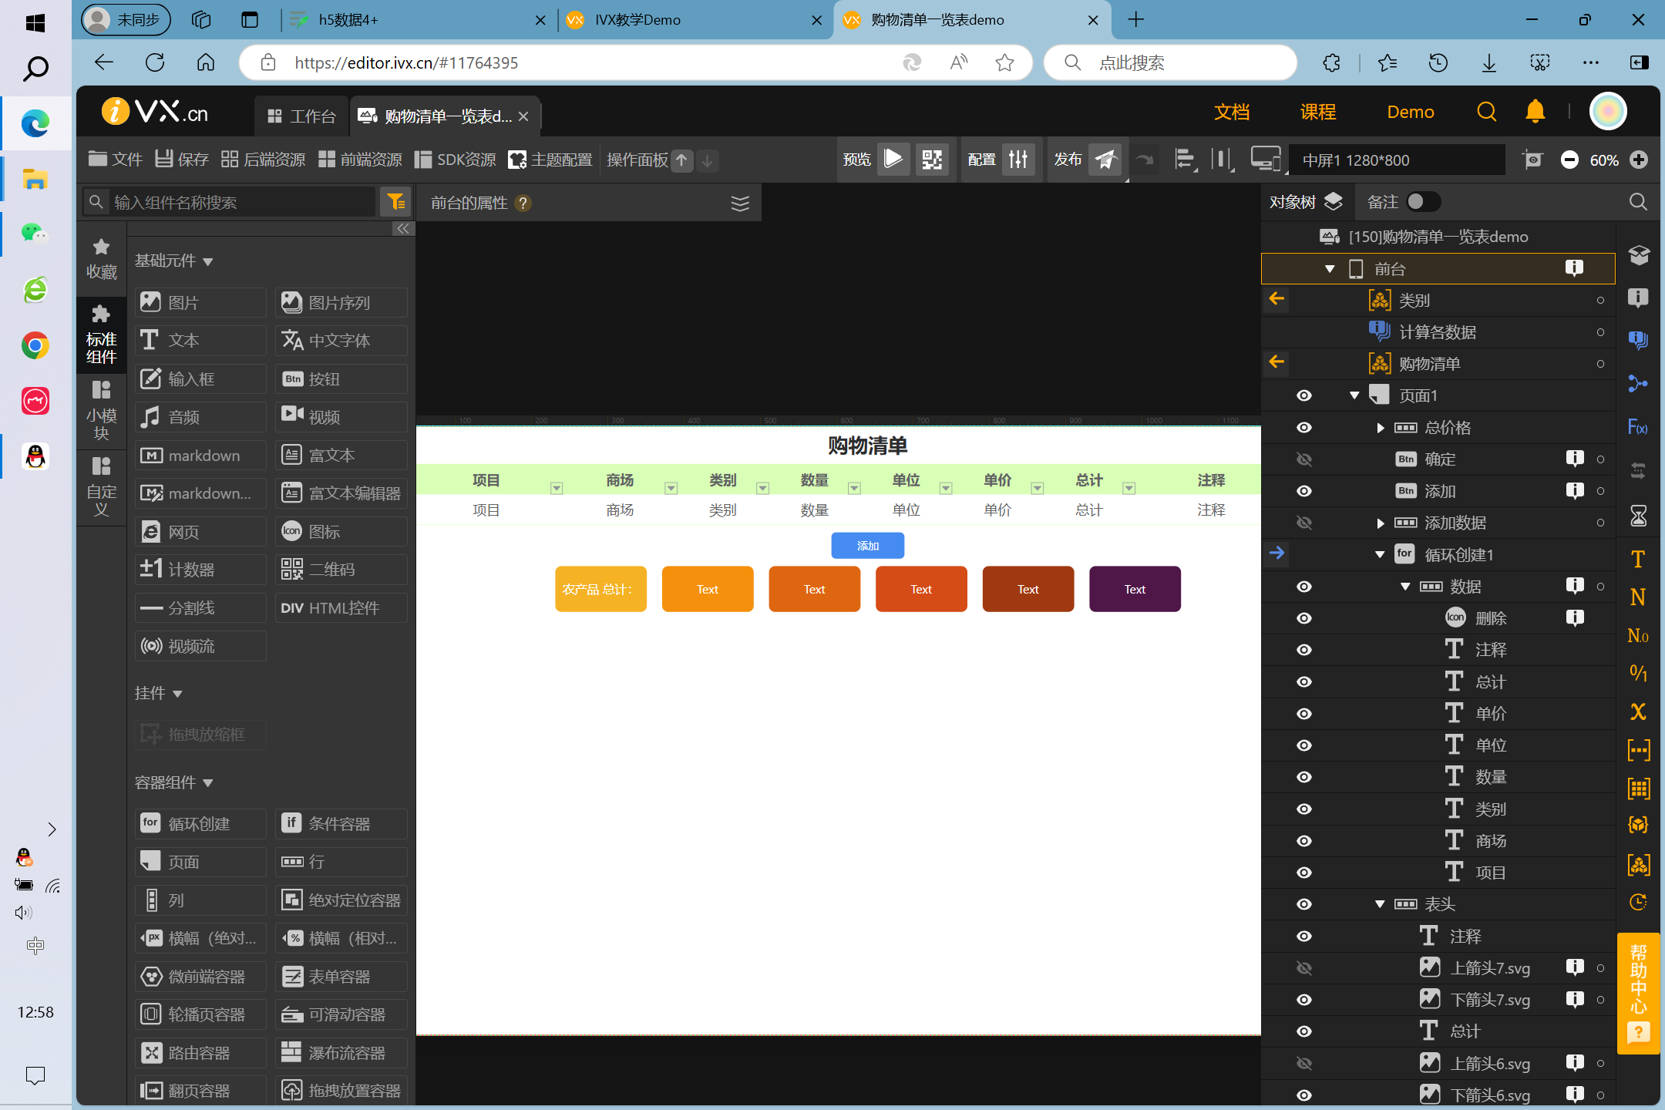Click the 配置 configuration icon
This screenshot has height=1110, width=1665.
tap(1017, 159)
